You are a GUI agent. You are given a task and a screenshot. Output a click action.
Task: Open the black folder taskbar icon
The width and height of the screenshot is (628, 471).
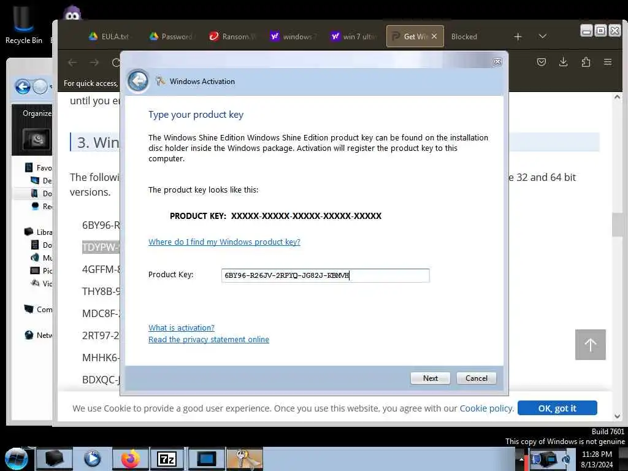tap(55, 459)
